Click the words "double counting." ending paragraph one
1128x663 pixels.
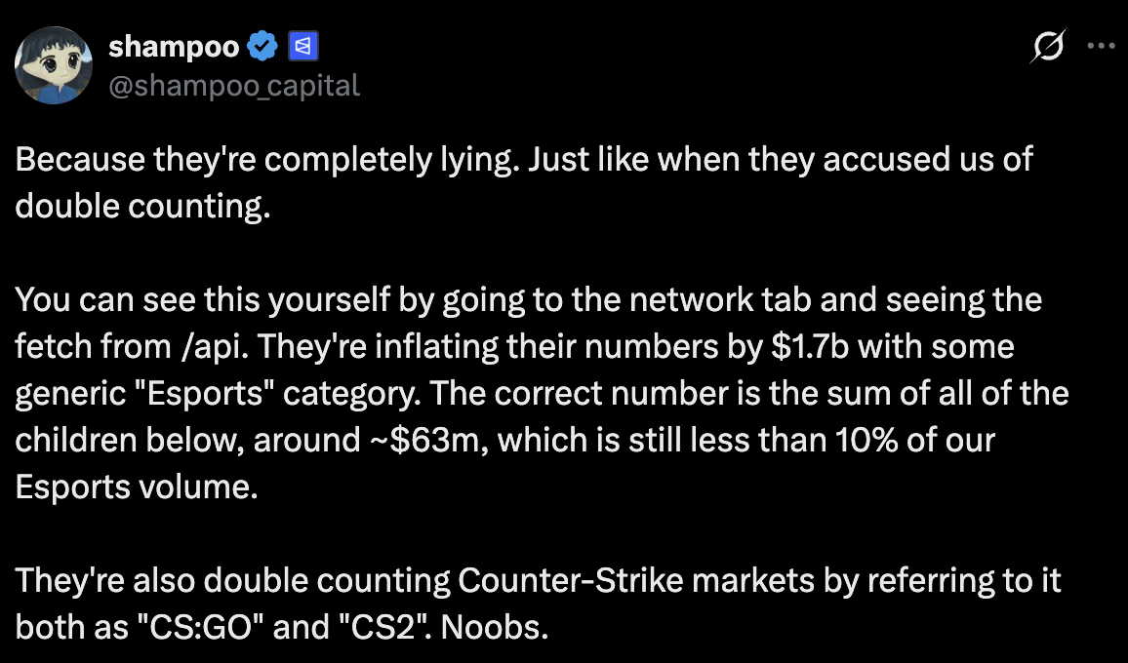141,207
